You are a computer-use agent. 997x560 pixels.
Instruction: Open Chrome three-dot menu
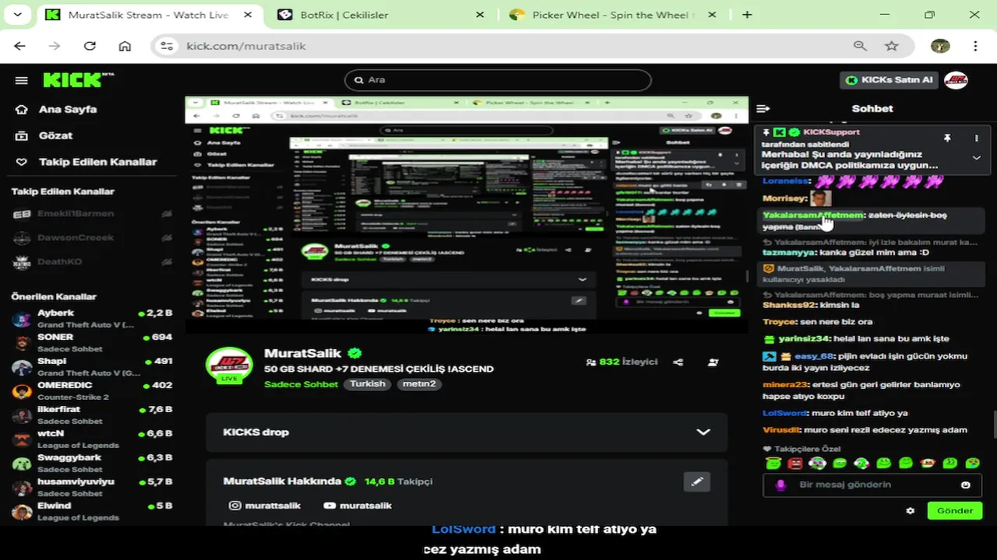click(975, 46)
